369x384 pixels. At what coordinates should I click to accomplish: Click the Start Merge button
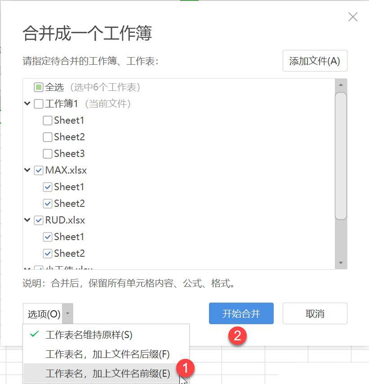point(241,313)
